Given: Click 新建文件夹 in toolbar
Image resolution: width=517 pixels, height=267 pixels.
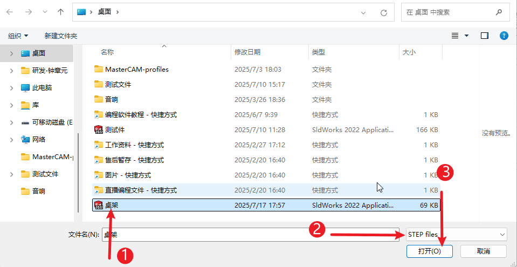Looking at the screenshot, I should 61,36.
